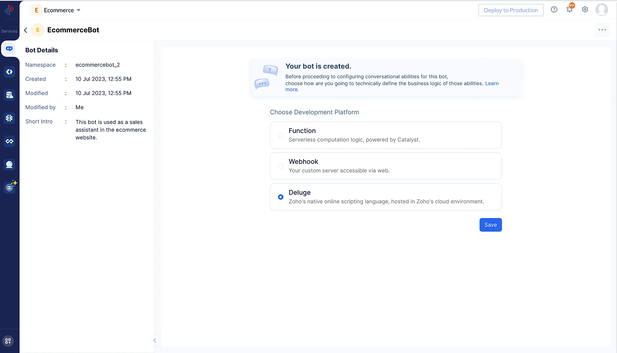Screen dimensions: 617x353
Task: Open the three-dots more options menu
Action: 602,30
